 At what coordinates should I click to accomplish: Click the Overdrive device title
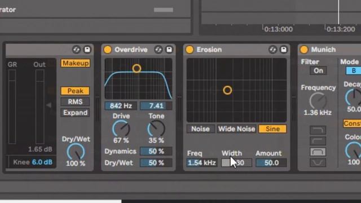click(x=131, y=50)
